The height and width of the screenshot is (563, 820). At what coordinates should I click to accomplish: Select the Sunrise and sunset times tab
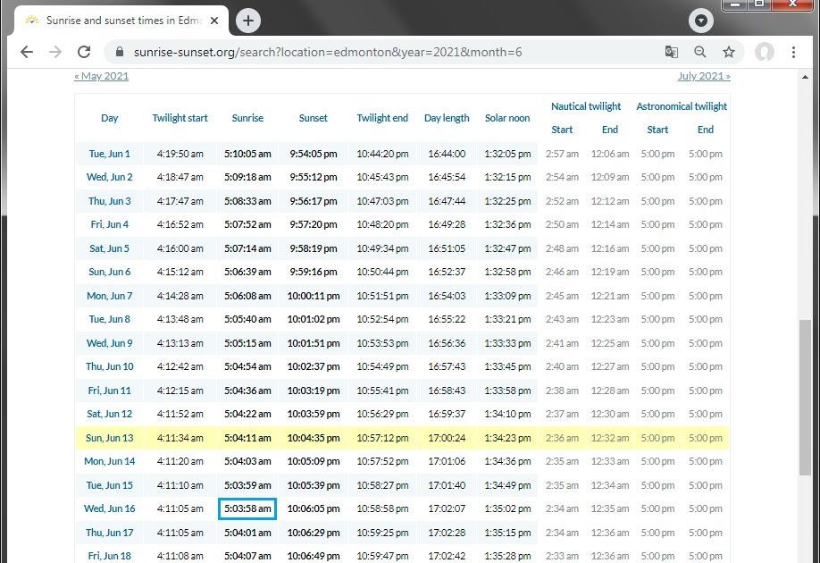point(121,21)
